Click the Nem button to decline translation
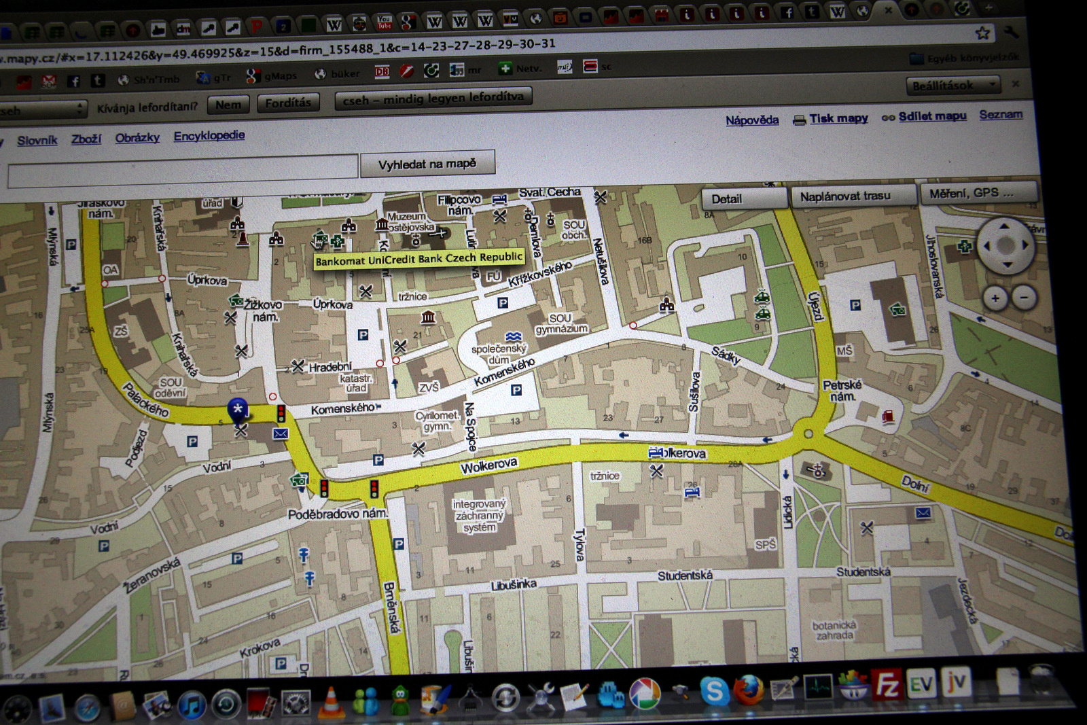 (x=228, y=105)
